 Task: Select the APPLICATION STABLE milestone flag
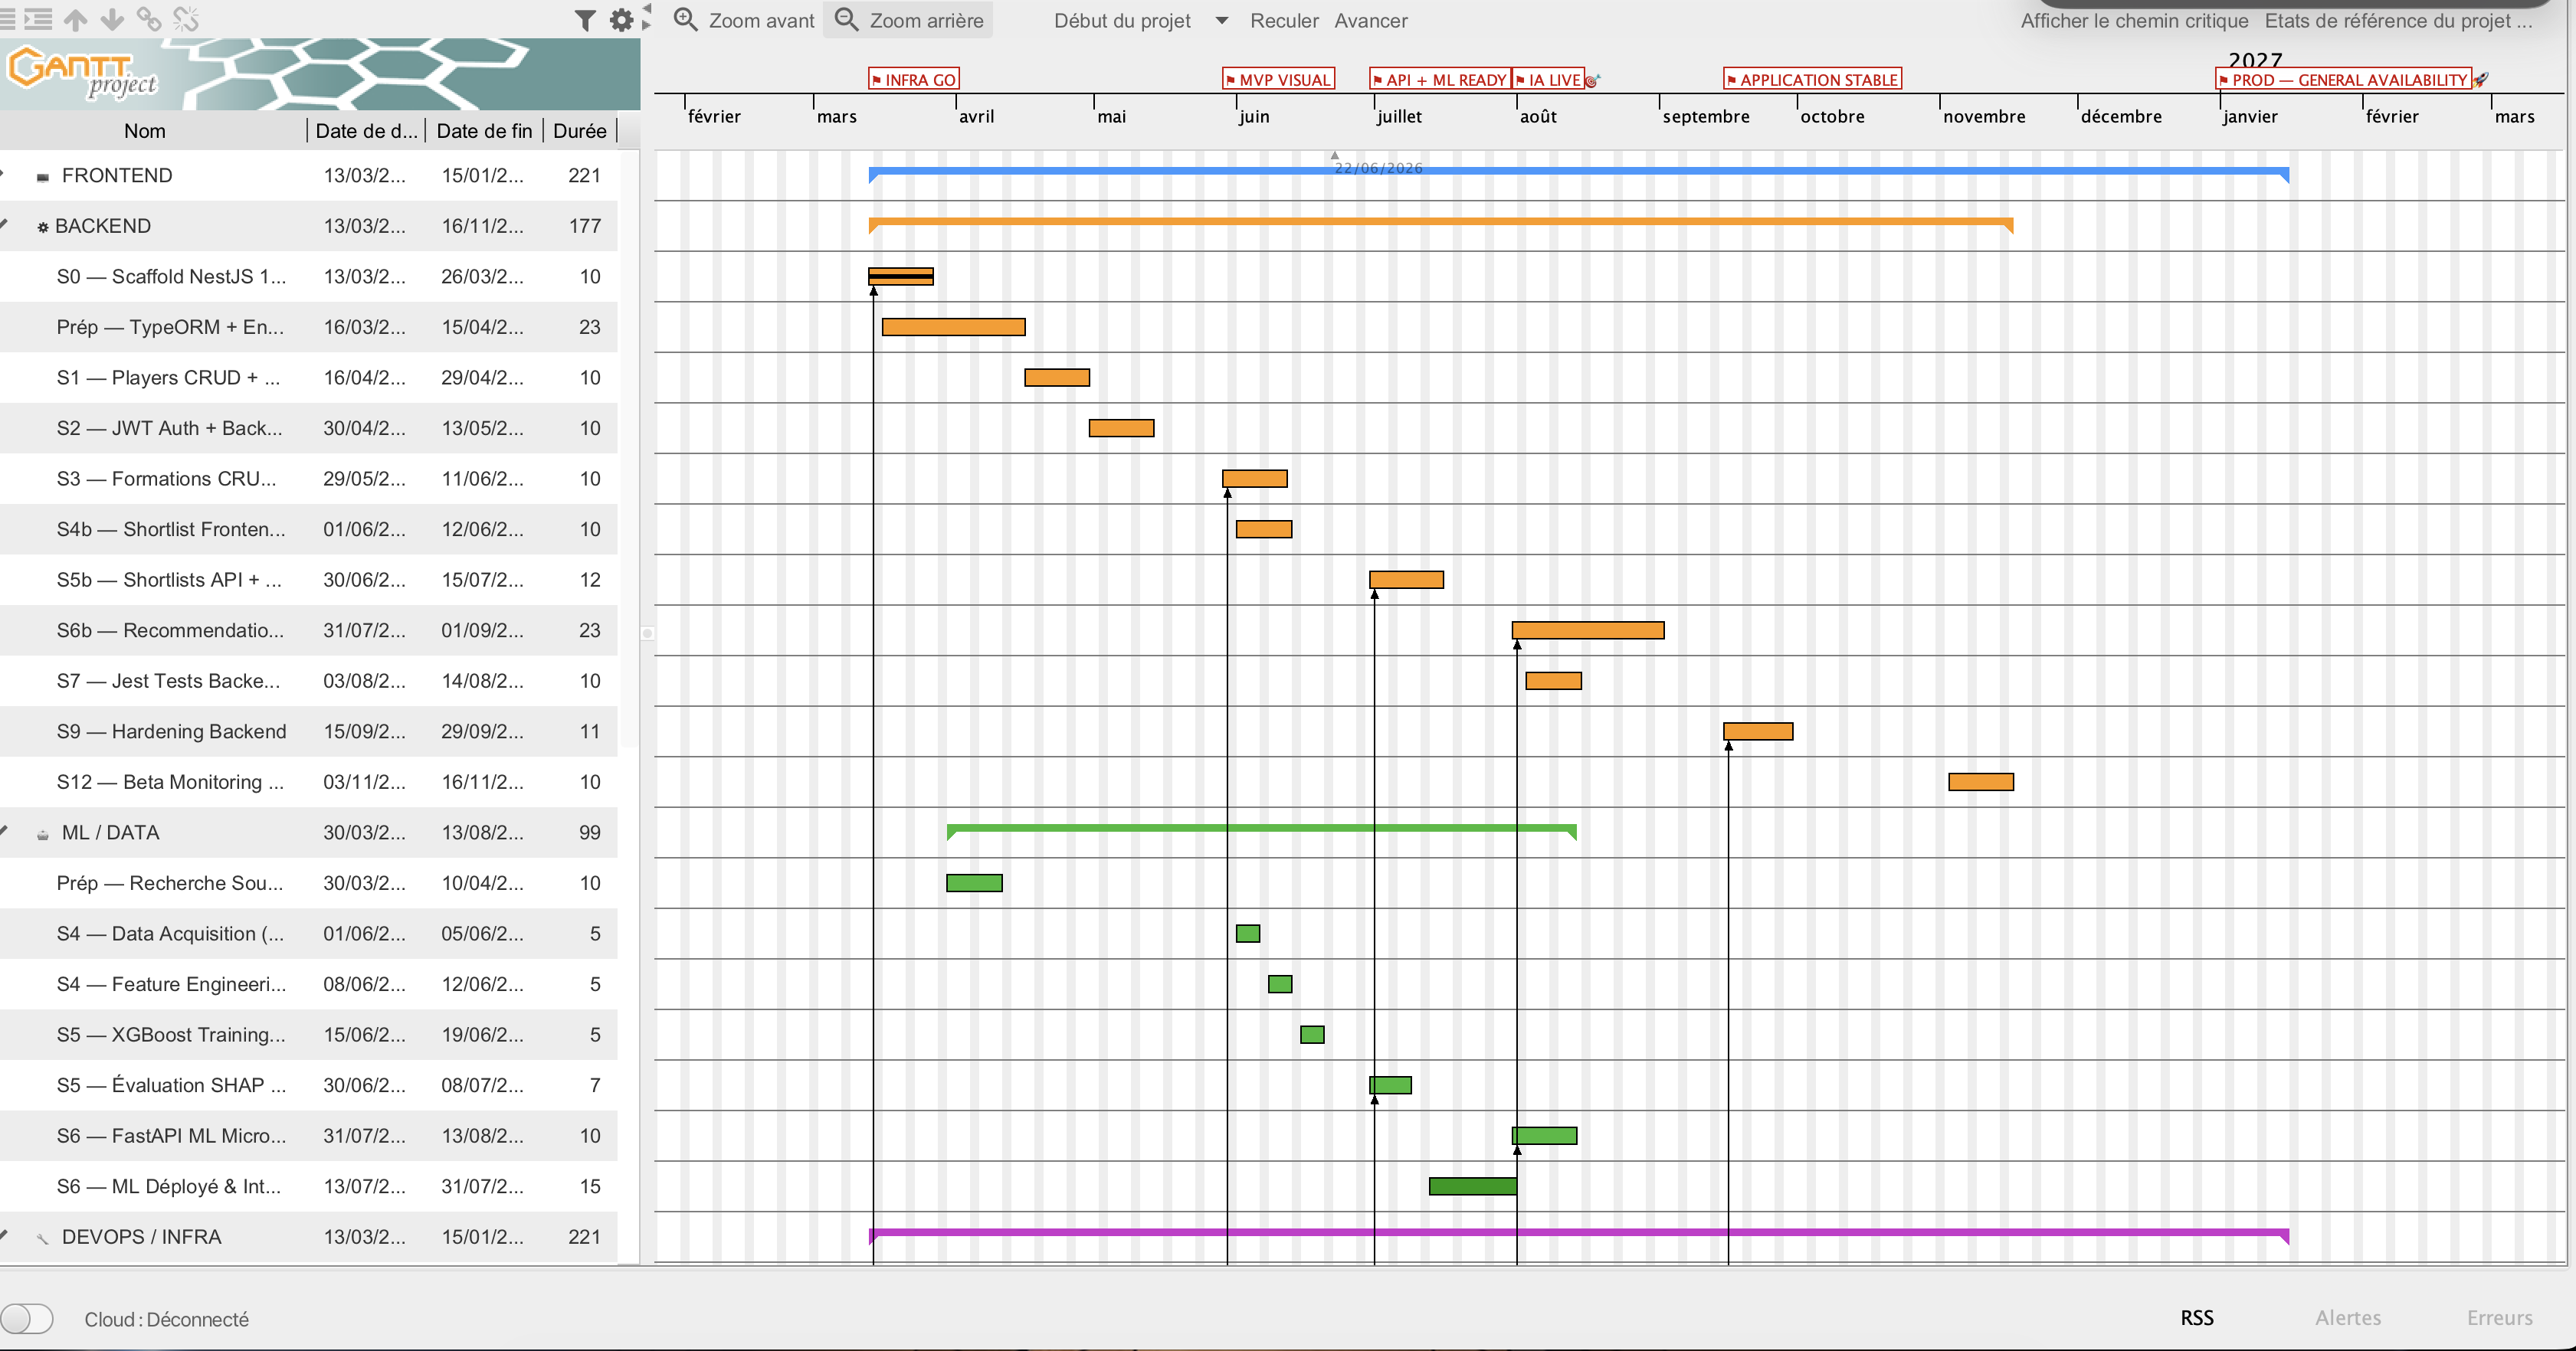coord(1812,80)
